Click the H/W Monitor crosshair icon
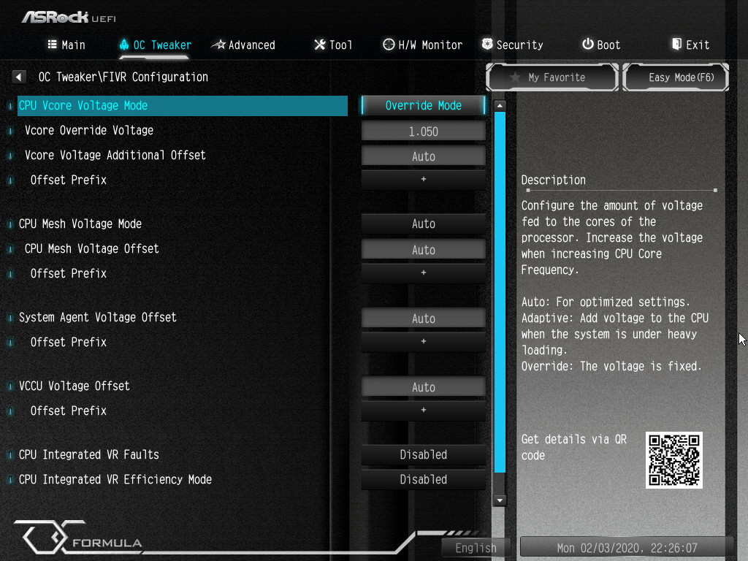This screenshot has height=561, width=748. (x=389, y=45)
